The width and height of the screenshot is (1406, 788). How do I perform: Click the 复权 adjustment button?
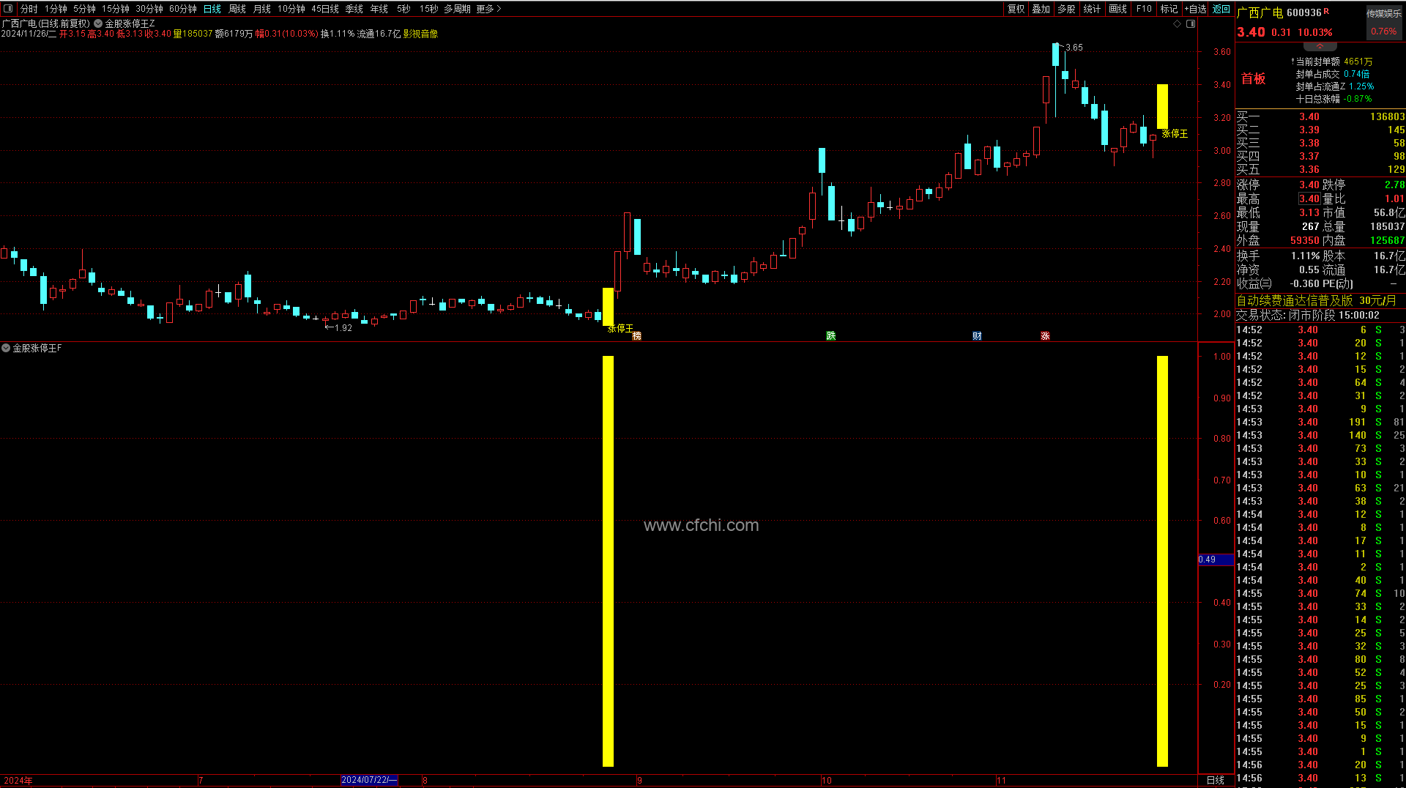click(1016, 9)
